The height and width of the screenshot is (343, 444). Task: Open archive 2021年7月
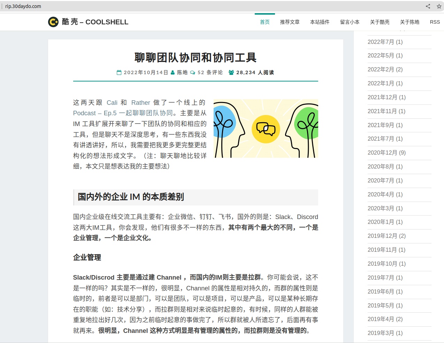(385, 139)
